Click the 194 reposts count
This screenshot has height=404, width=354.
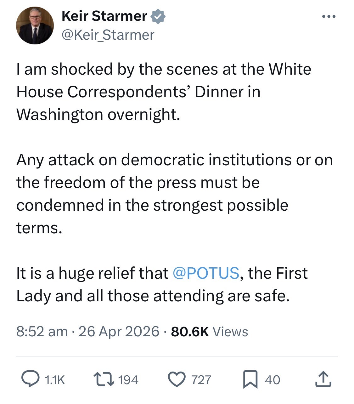[x=128, y=380]
